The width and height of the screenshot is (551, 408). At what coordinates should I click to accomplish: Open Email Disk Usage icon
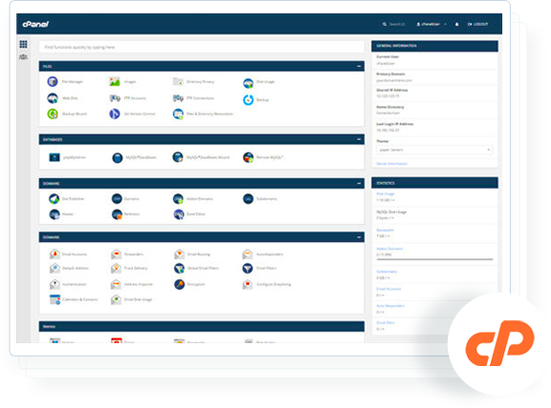pyautogui.click(x=116, y=299)
